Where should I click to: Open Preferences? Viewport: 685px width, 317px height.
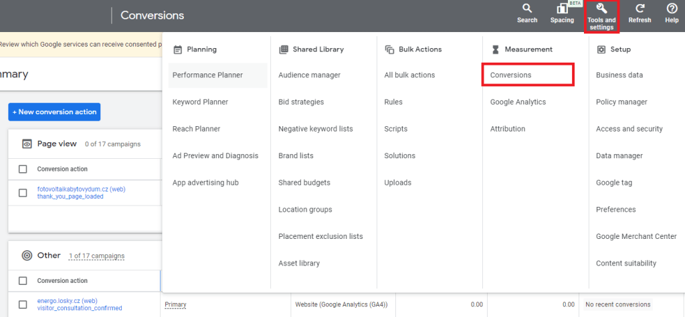click(615, 210)
